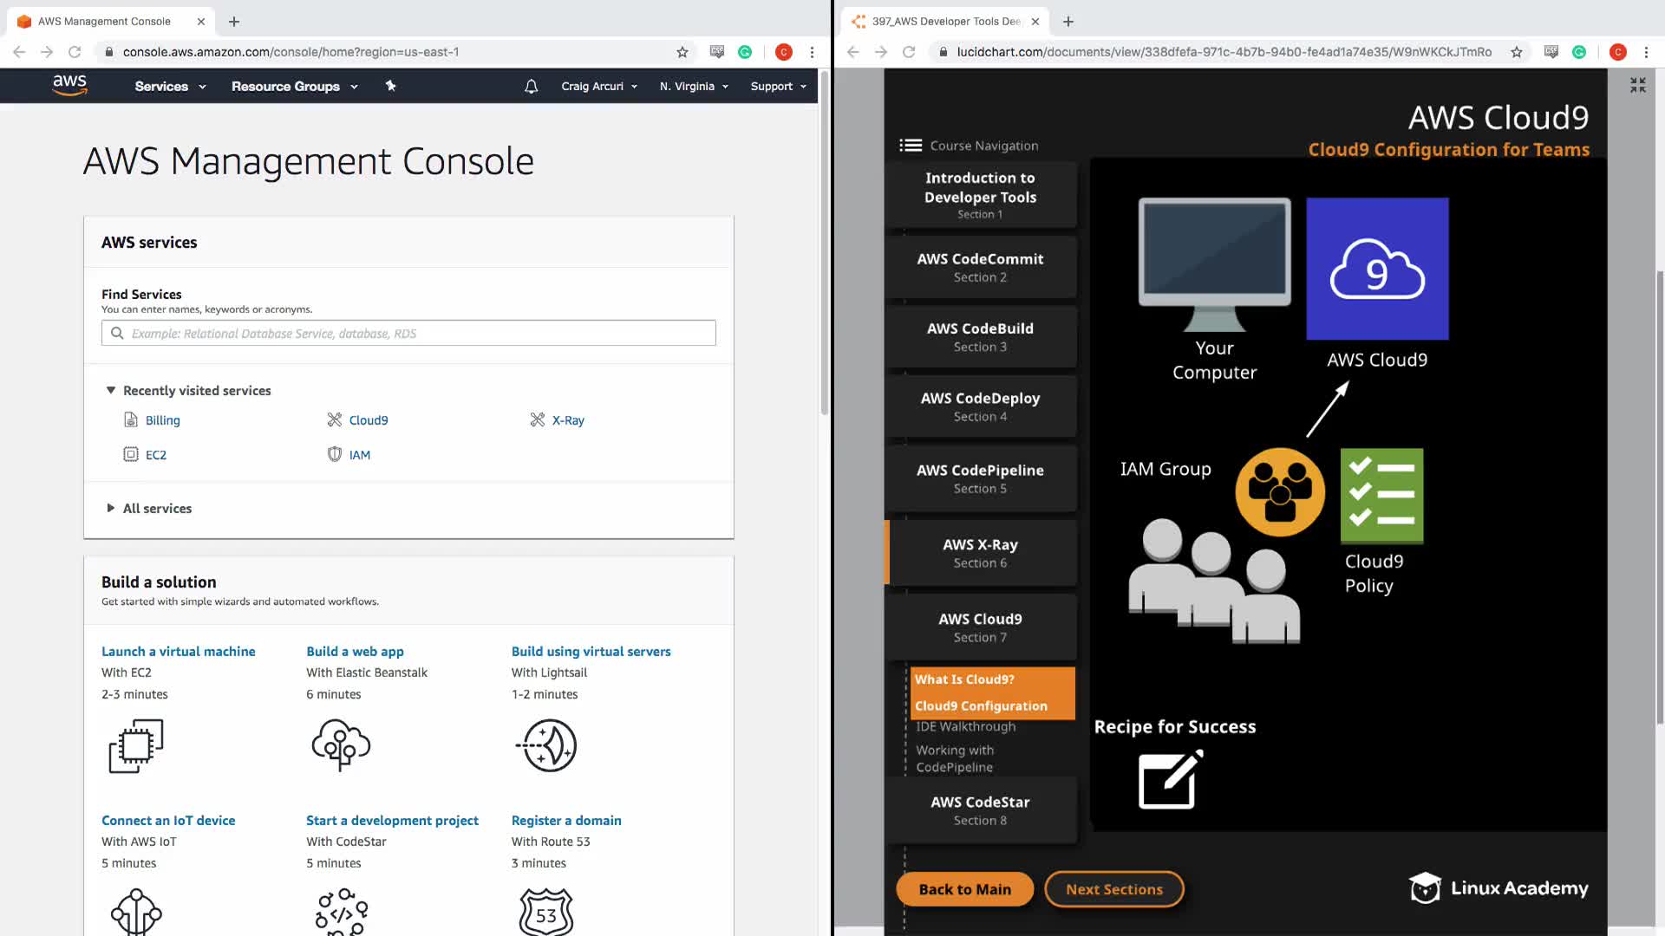This screenshot has width=1665, height=936.
Task: Bookmark the AWS console page with star
Action: [x=682, y=52]
